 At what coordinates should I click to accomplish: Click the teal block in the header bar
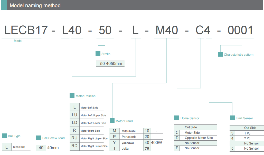coord(4,5)
